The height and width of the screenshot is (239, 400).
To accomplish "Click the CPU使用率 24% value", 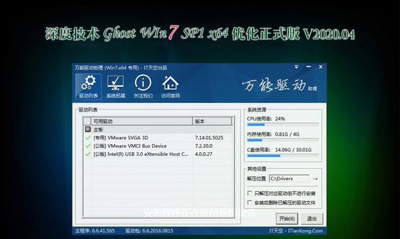I will tap(280, 119).
